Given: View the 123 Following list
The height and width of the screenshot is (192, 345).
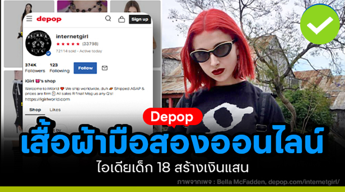Looking at the screenshot, I should point(60,68).
